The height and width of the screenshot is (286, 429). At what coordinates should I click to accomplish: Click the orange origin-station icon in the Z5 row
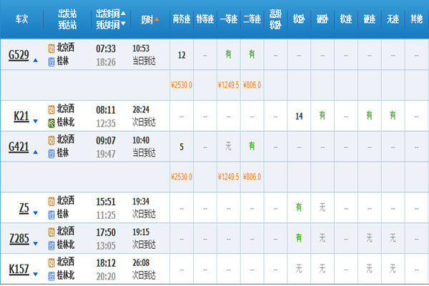tap(51, 201)
